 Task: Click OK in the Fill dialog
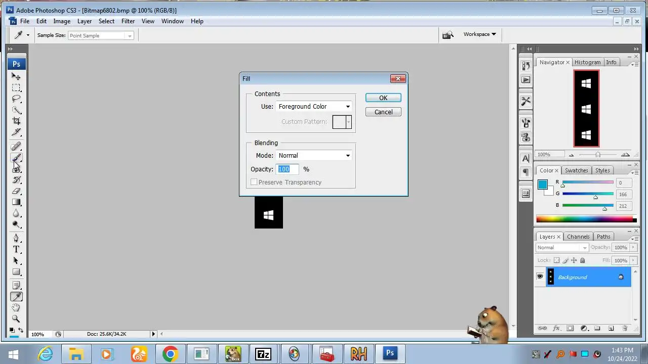point(383,98)
